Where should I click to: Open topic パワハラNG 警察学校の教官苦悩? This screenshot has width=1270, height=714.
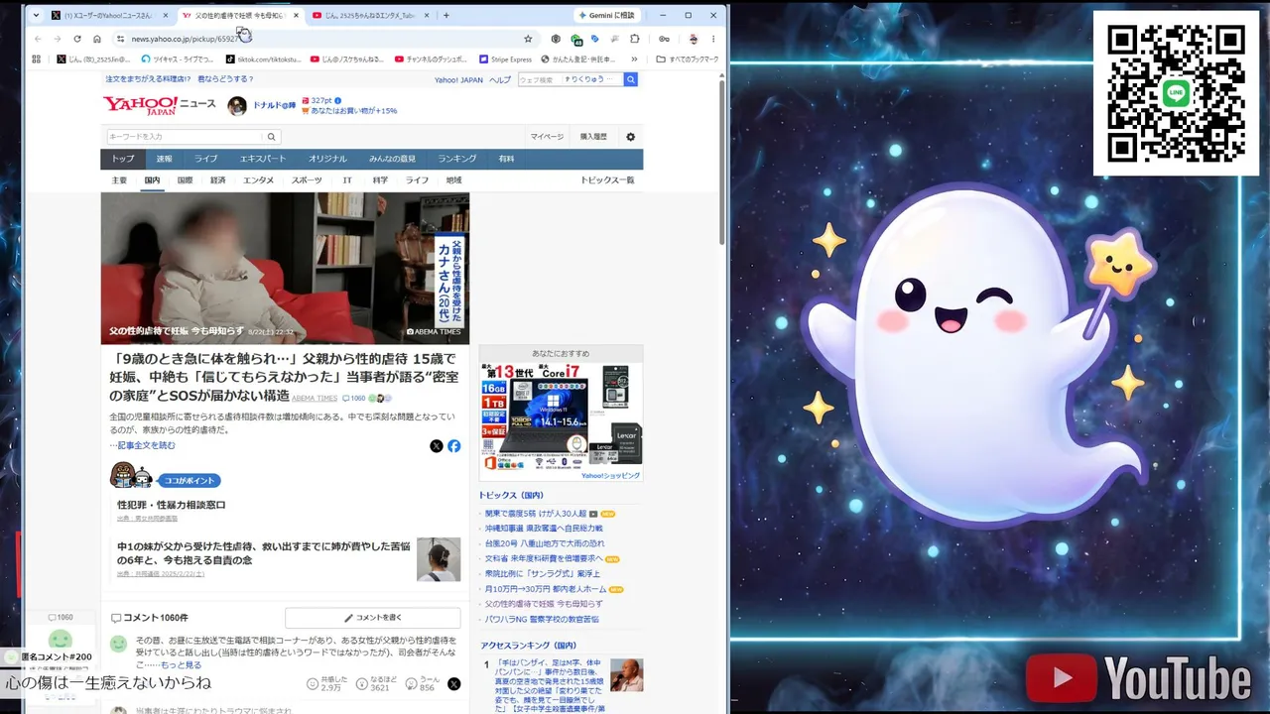click(x=542, y=619)
